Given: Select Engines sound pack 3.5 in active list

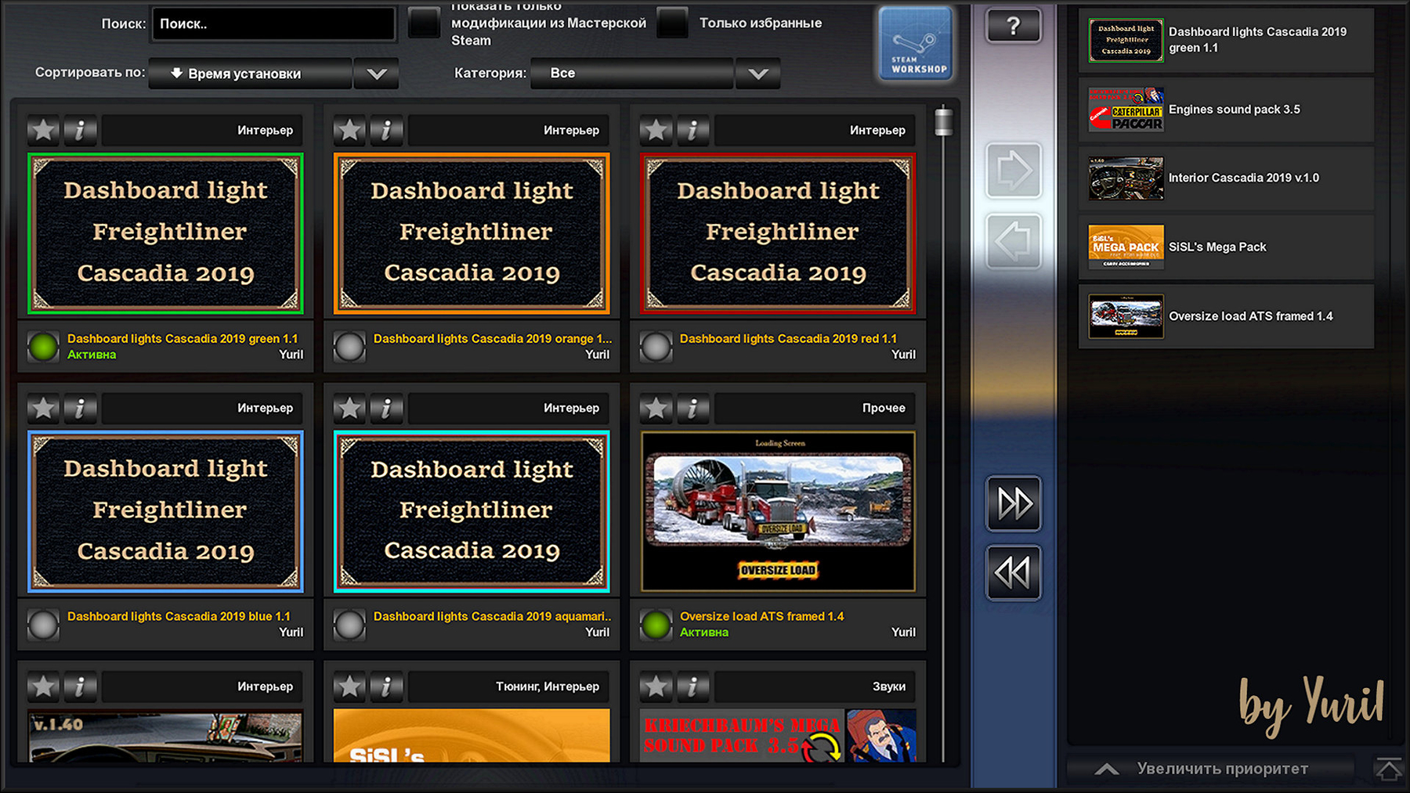Looking at the screenshot, I should [1226, 110].
